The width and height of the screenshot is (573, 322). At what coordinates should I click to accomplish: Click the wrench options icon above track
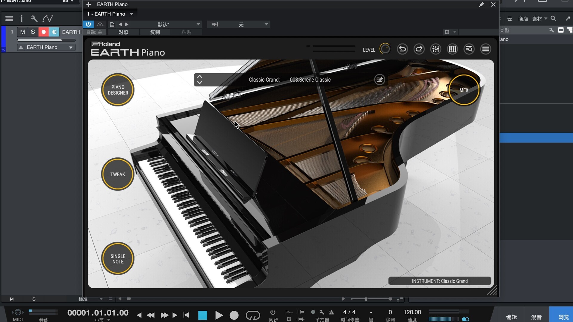34,18
